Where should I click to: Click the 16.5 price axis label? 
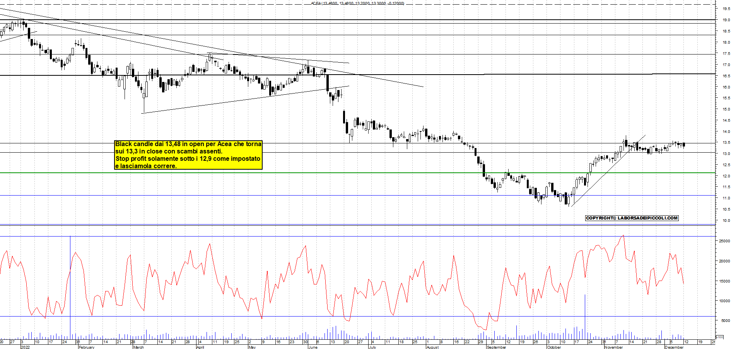click(726, 76)
